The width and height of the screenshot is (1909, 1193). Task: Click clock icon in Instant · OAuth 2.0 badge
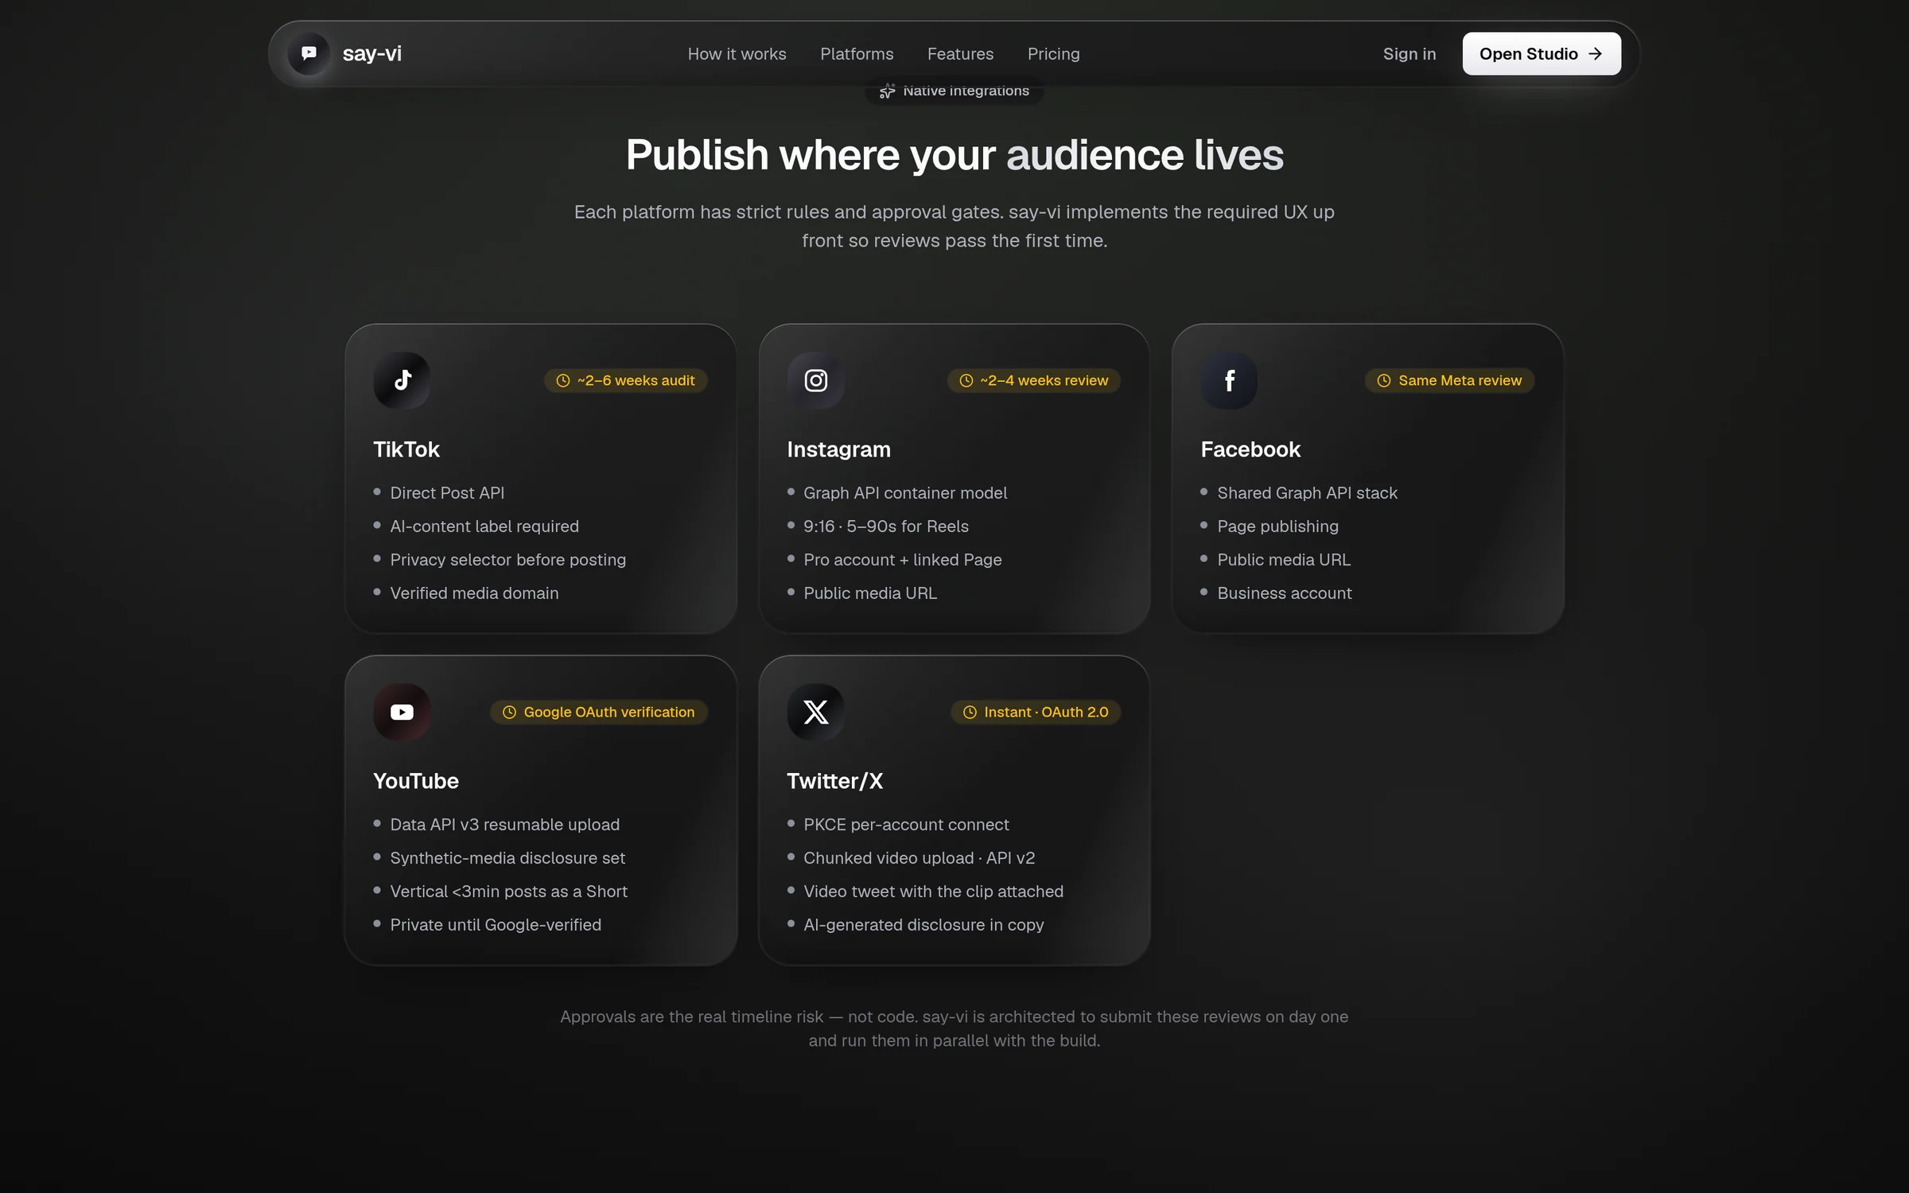(970, 712)
